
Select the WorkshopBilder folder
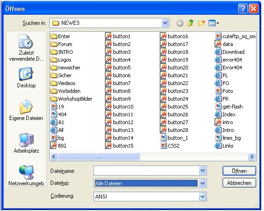pyautogui.click(x=71, y=99)
